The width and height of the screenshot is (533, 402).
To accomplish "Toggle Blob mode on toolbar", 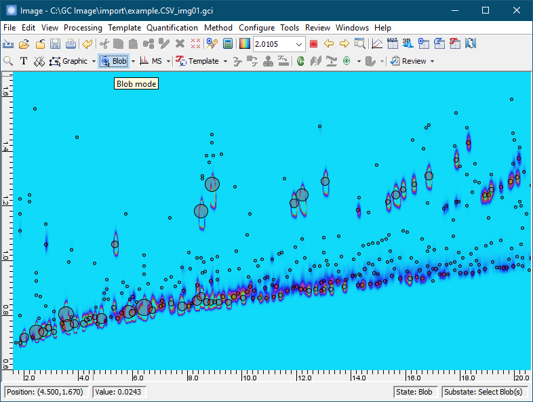I will tap(113, 61).
